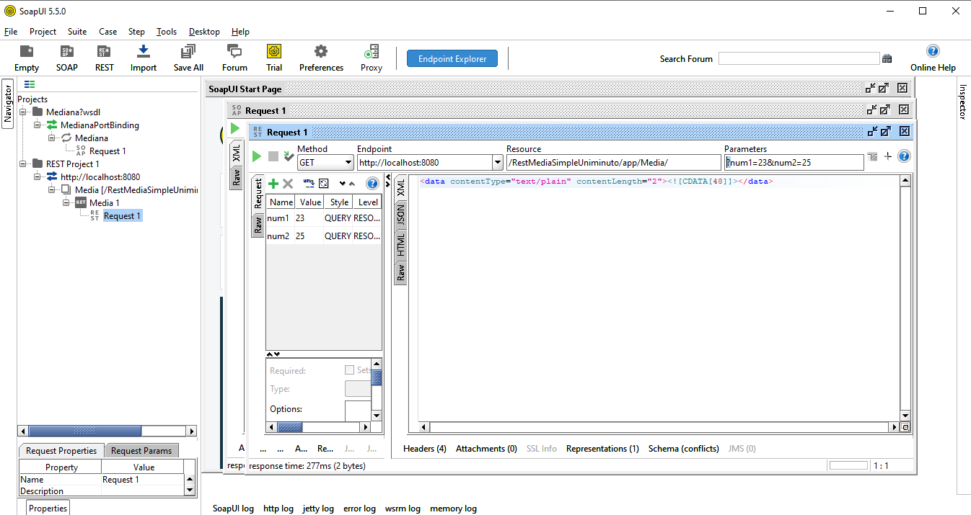Add parameter with green plus icon
This screenshot has height=515, width=971.
point(273,184)
